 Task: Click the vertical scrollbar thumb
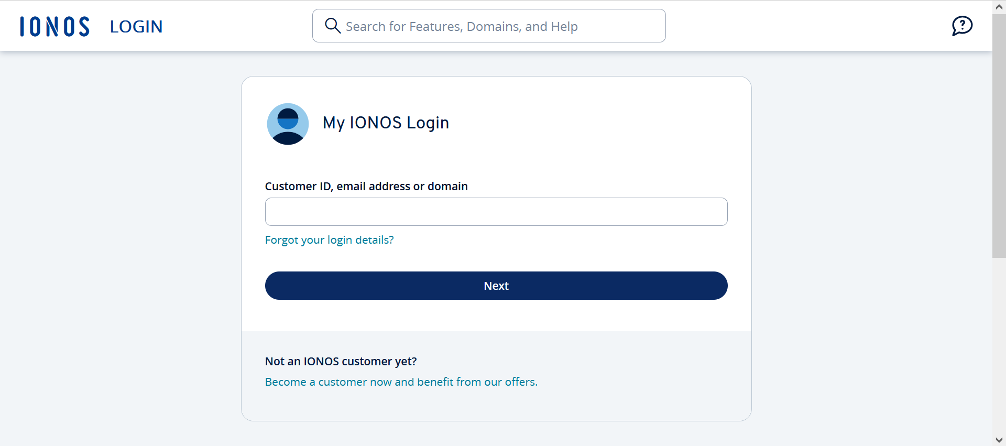(999, 136)
